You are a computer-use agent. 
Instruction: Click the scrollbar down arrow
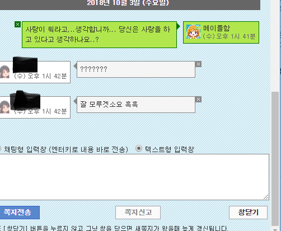(x=275, y=229)
